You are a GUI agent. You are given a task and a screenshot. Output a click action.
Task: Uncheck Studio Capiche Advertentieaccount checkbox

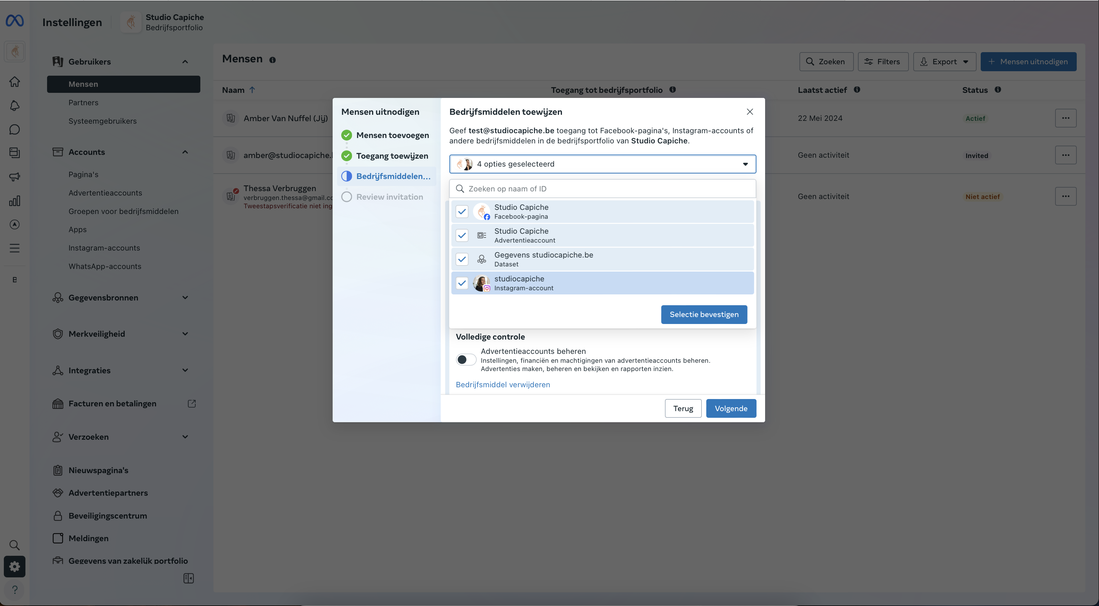coord(462,235)
